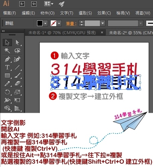153x167 pixels.
Task: Select the Width/Warp tool
Action: click(7, 100)
